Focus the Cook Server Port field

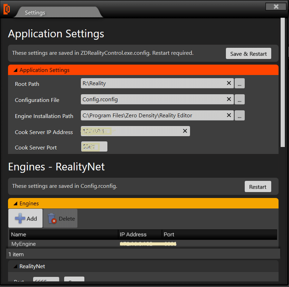coord(94,147)
